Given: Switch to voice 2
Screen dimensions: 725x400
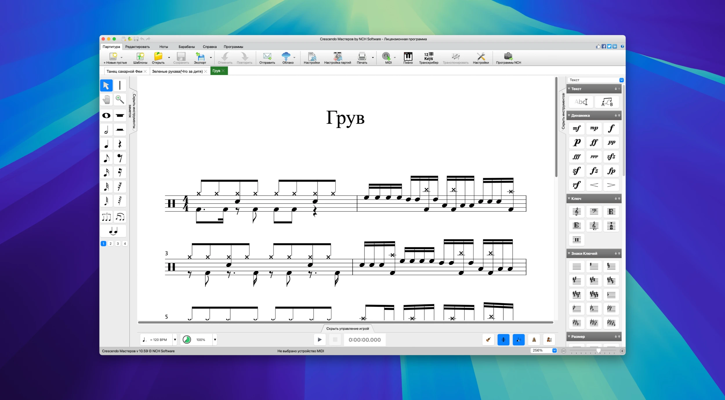Looking at the screenshot, I should [110, 244].
